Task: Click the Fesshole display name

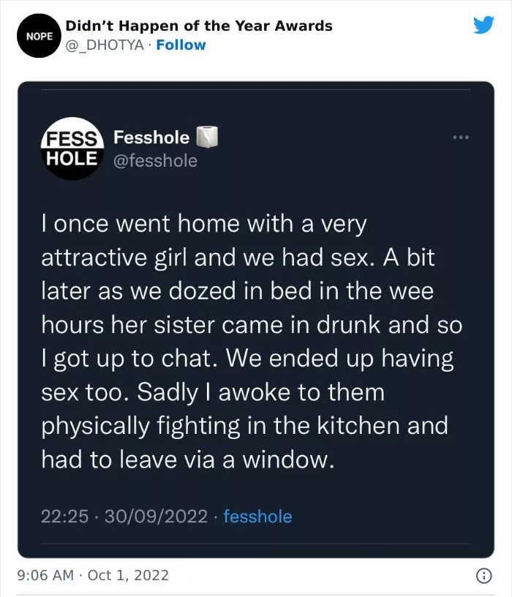Action: 151,138
